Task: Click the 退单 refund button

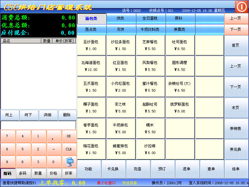Action: (187, 169)
